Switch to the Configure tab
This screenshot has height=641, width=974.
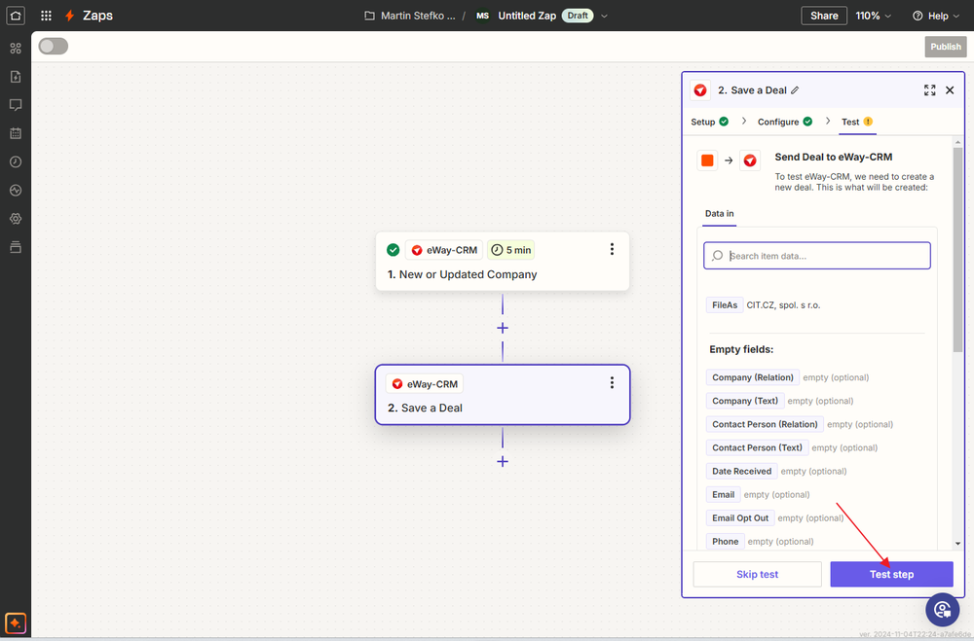784,122
